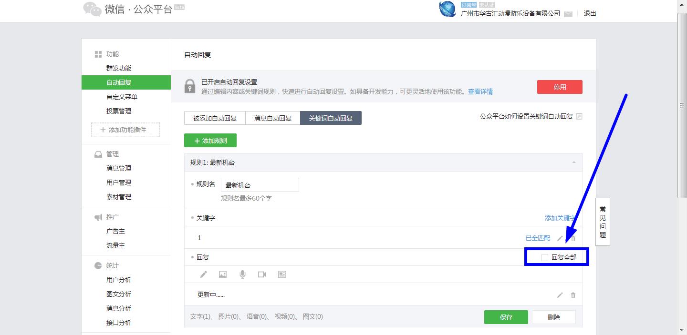Switch to the 消息自动回复 tab
This screenshot has height=335, width=687.
pyautogui.click(x=273, y=118)
